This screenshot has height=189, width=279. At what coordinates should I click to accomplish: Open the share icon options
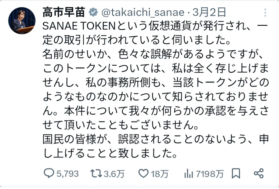click(x=258, y=173)
